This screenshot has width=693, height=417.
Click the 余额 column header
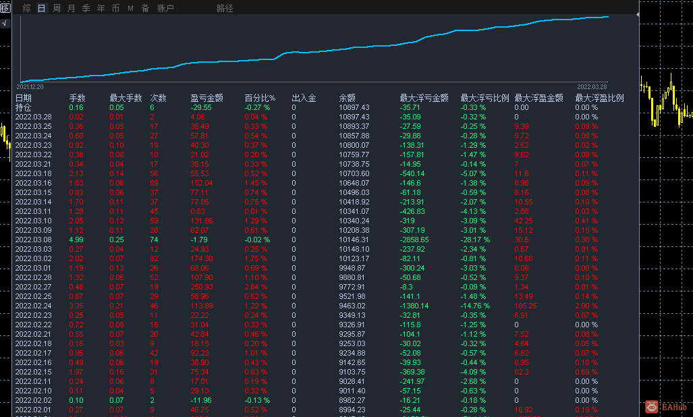click(348, 98)
